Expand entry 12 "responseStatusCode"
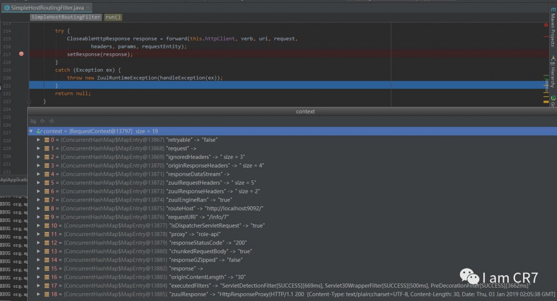 pyautogui.click(x=38, y=243)
